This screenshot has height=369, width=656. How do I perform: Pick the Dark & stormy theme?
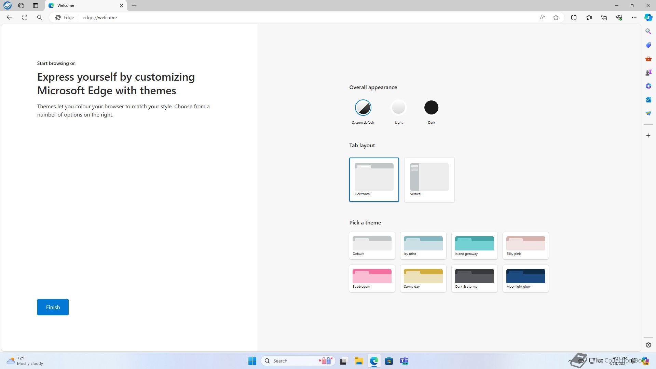pyautogui.click(x=474, y=278)
